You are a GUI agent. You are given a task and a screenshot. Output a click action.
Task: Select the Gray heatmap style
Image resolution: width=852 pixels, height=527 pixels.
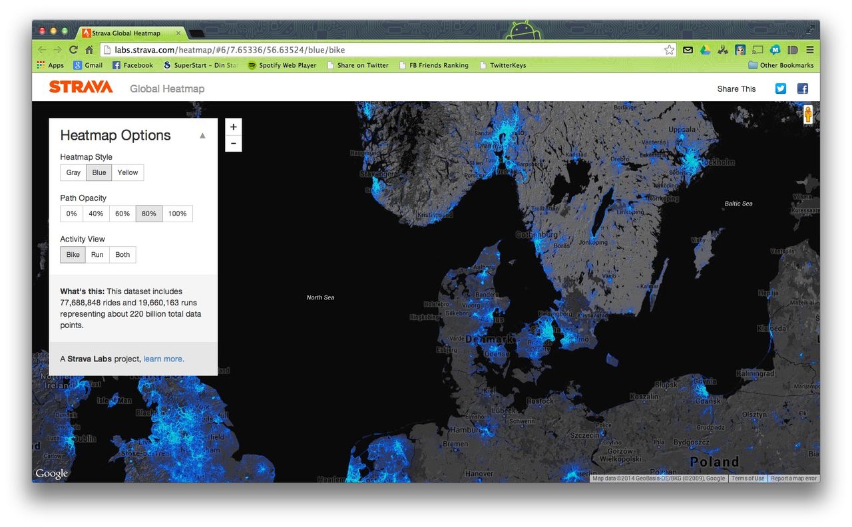[73, 172]
